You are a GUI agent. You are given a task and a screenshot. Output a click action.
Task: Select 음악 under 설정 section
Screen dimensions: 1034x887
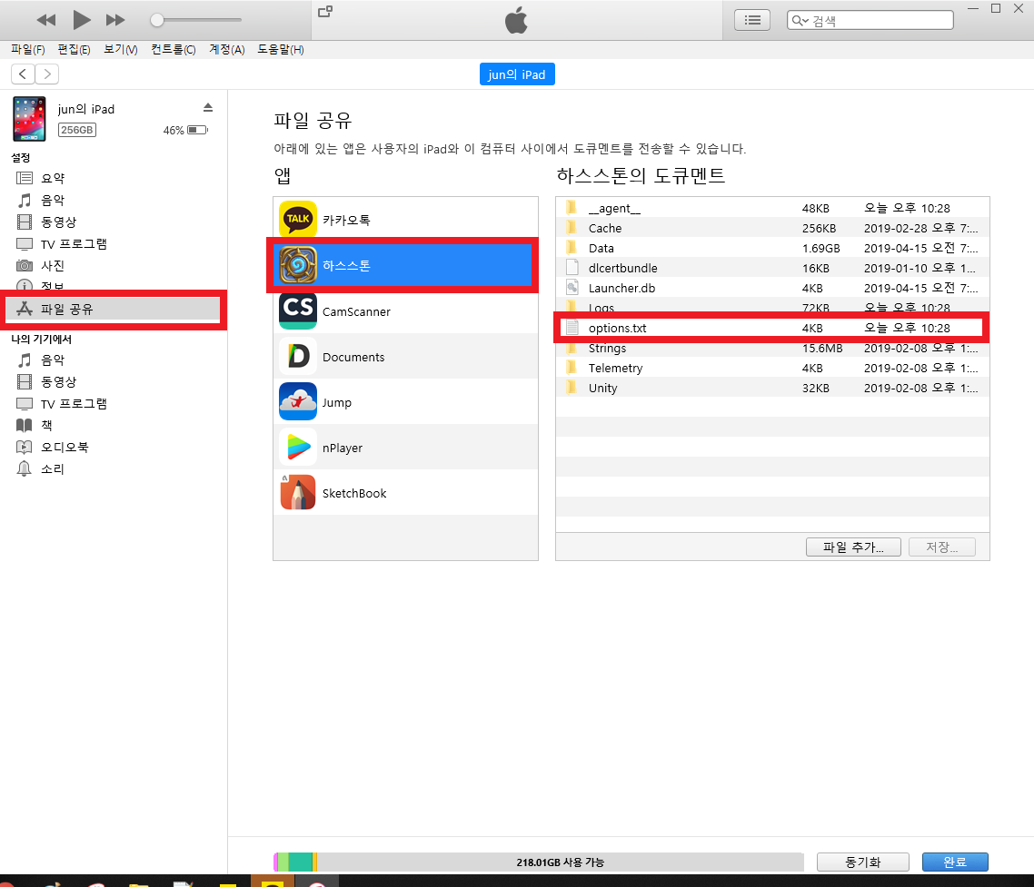tap(53, 200)
